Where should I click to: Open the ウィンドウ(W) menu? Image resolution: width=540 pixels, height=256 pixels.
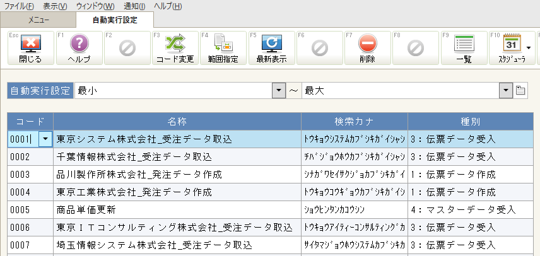95,6
